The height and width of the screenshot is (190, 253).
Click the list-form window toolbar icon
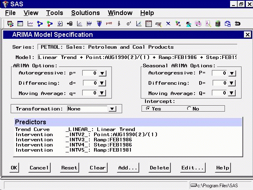(x=20, y=24)
